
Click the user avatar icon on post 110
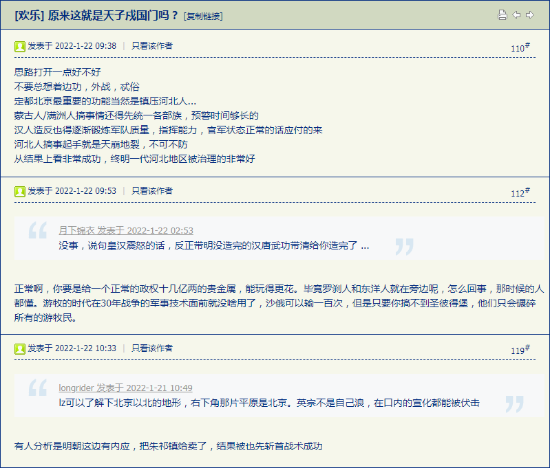click(x=20, y=46)
